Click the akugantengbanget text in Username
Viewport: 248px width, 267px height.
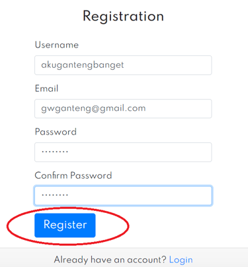pos(83,65)
